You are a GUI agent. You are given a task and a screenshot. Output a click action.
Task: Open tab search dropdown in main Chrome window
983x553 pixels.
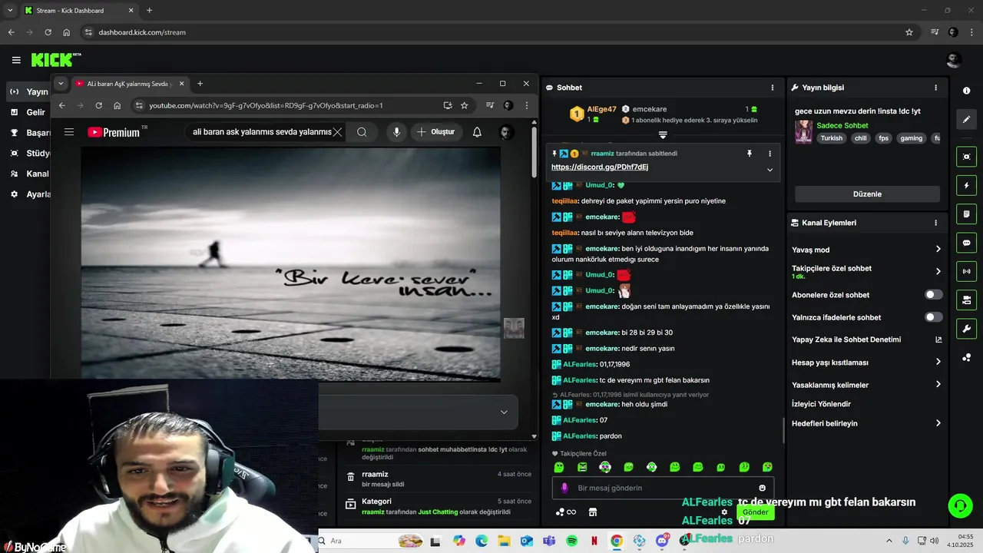pos(10,10)
